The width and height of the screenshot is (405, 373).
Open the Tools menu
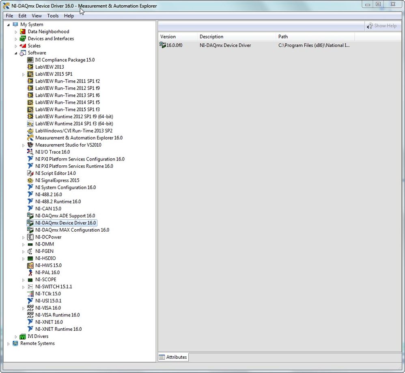[53, 16]
